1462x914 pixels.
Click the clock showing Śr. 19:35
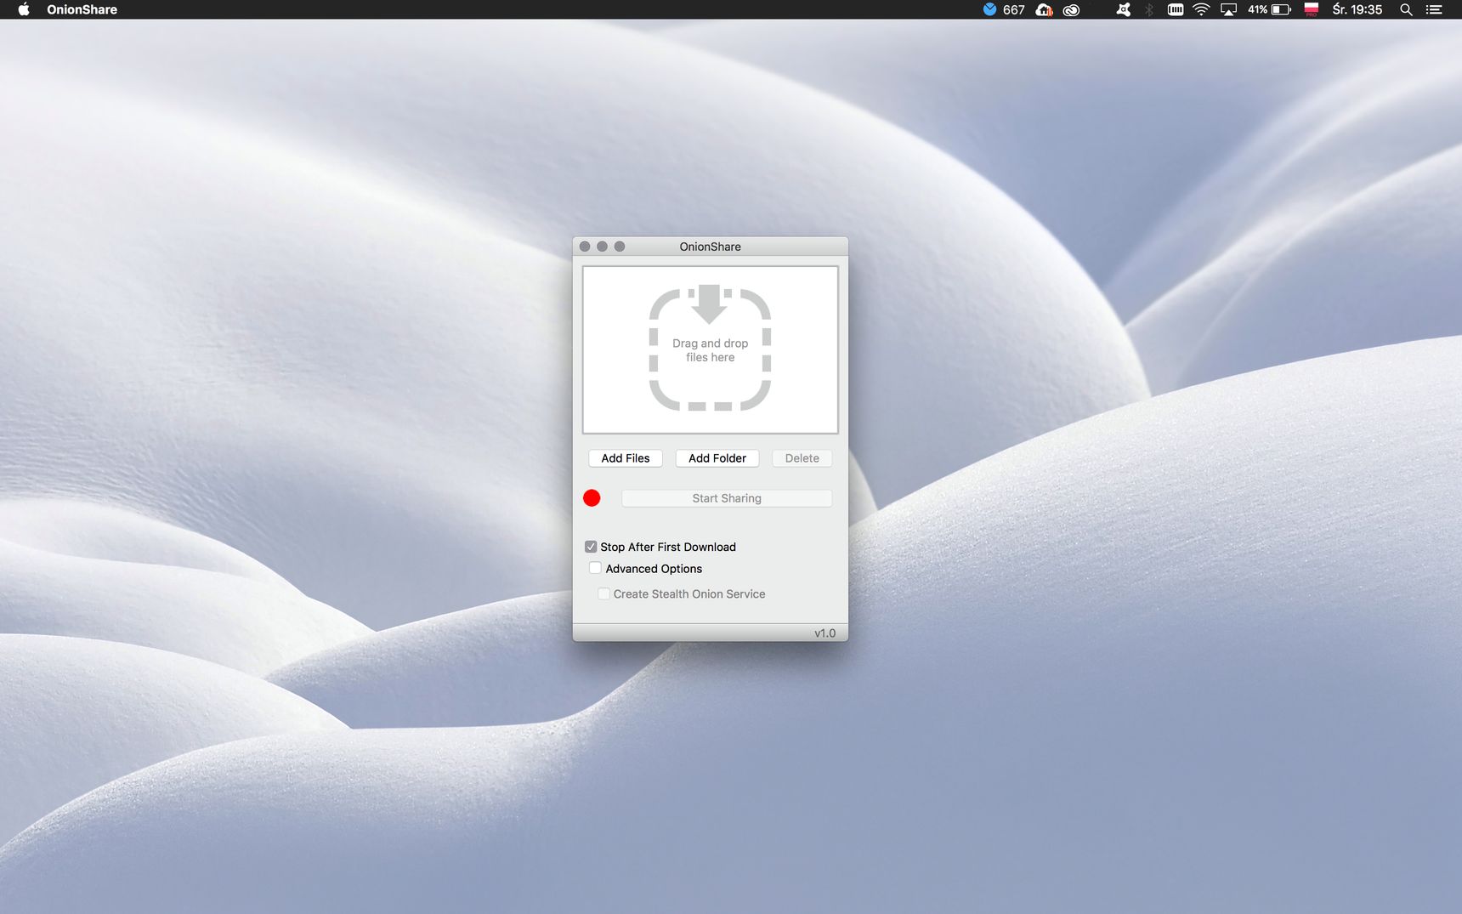pos(1357,9)
